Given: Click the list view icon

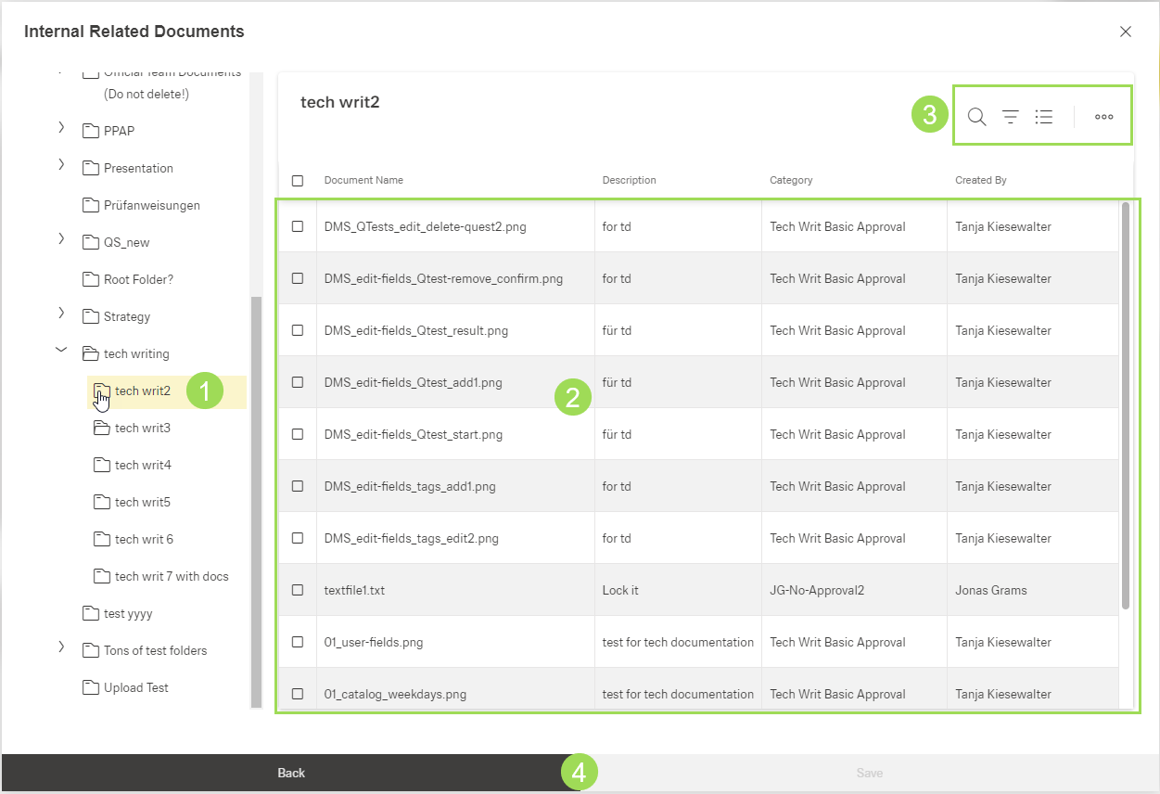Looking at the screenshot, I should coord(1044,117).
